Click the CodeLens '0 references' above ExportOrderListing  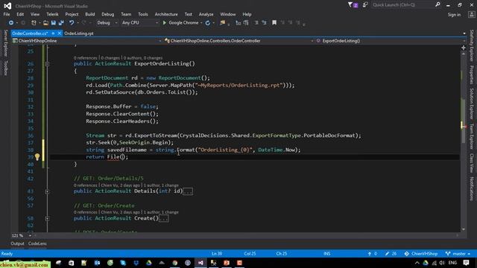tap(86, 58)
